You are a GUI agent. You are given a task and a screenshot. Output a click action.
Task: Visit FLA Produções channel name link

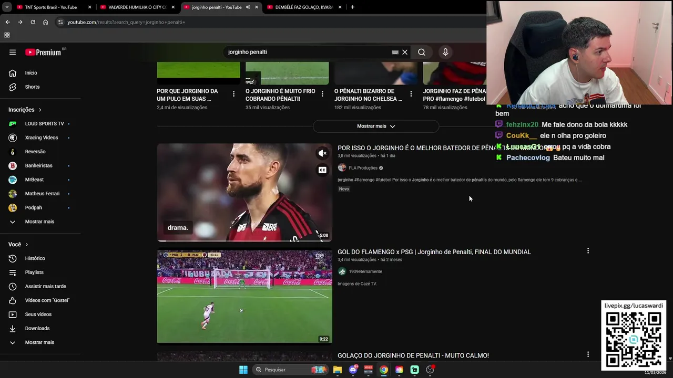click(363, 168)
